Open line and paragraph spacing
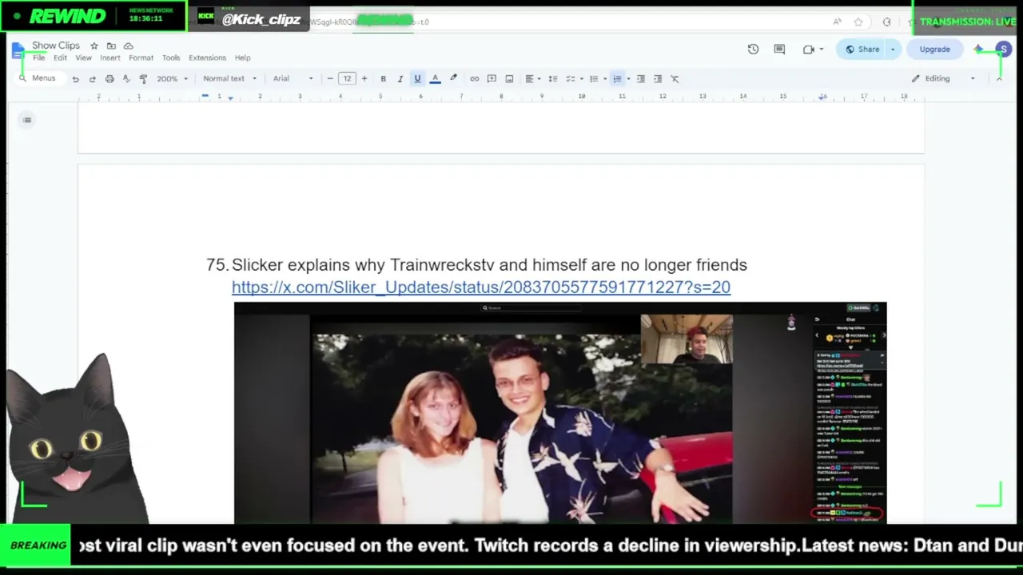The height and width of the screenshot is (575, 1023). click(x=552, y=79)
